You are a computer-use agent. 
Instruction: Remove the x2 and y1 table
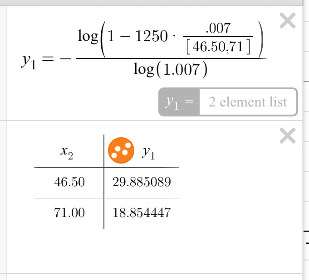(x=288, y=136)
